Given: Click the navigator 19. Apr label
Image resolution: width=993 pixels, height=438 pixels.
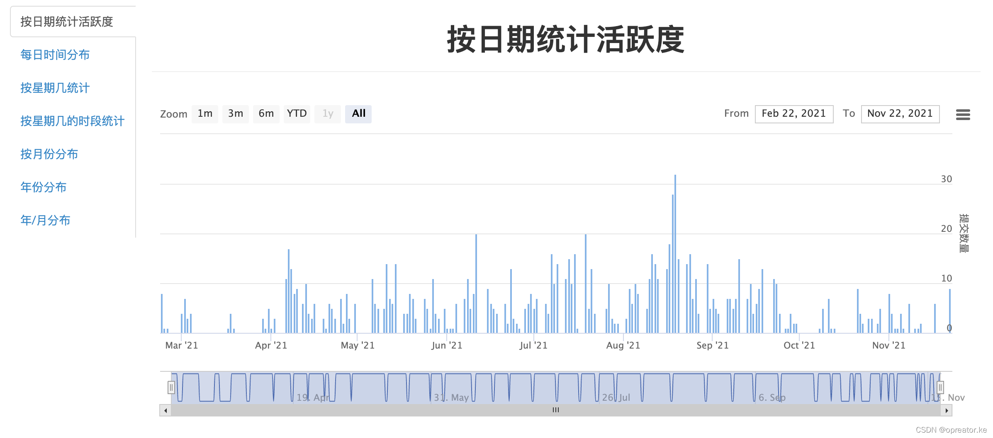Looking at the screenshot, I should 313,397.
